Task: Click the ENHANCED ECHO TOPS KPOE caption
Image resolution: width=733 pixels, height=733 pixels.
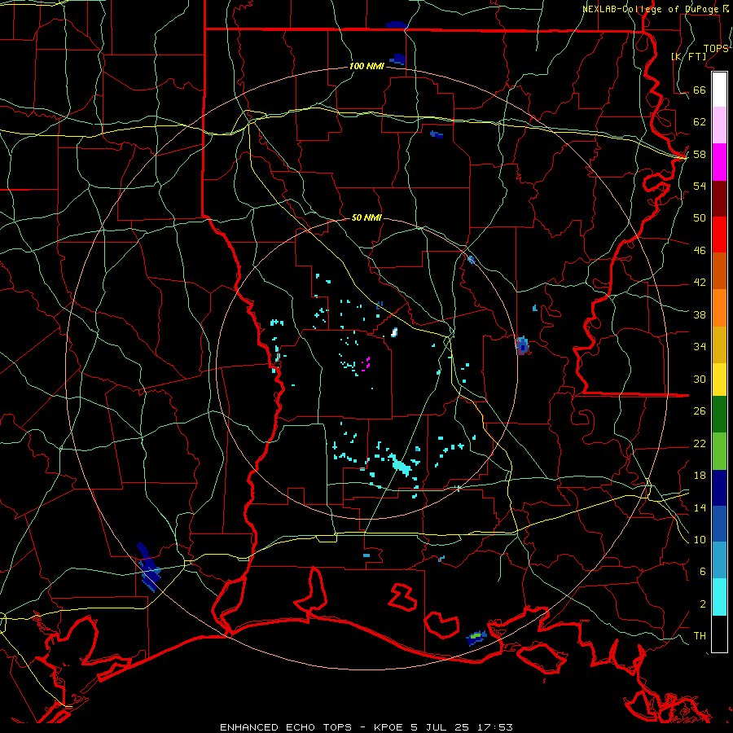Action: pos(366,727)
